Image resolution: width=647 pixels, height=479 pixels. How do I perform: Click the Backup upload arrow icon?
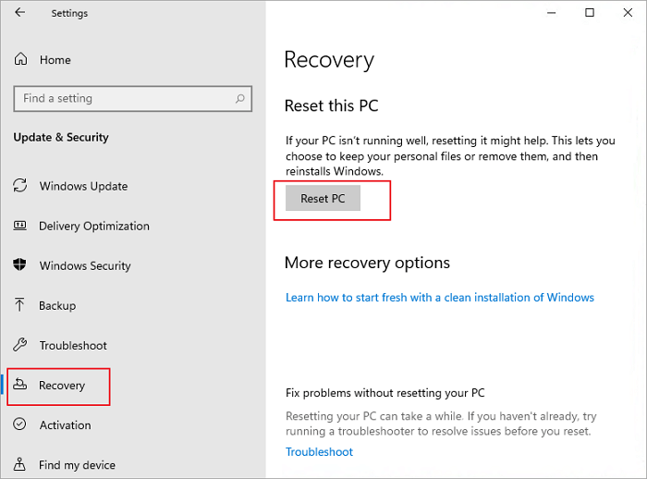click(20, 305)
